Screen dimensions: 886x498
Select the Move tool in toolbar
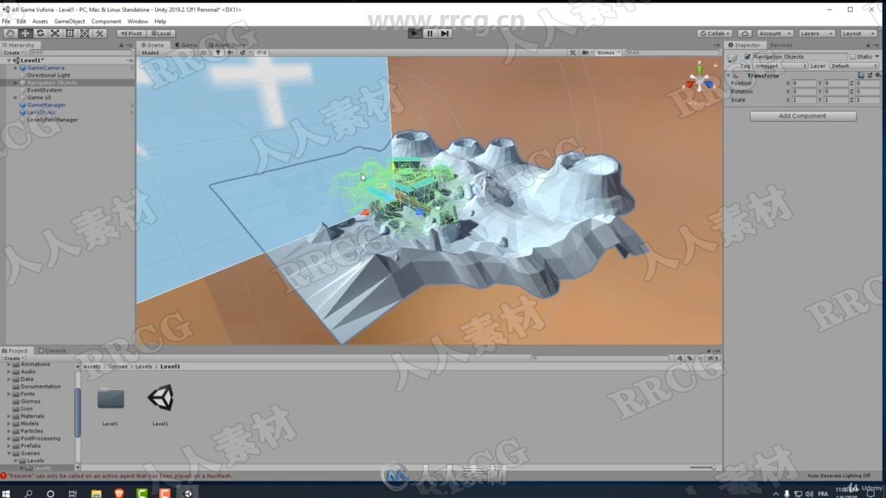pyautogui.click(x=26, y=33)
